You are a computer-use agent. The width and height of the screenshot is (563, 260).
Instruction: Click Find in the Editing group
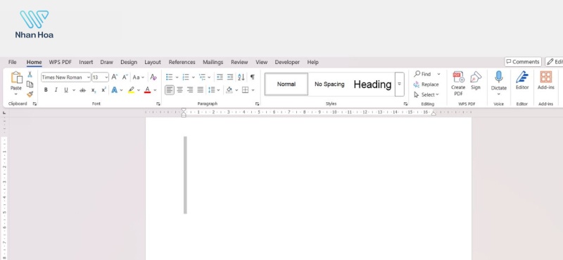pyautogui.click(x=422, y=74)
